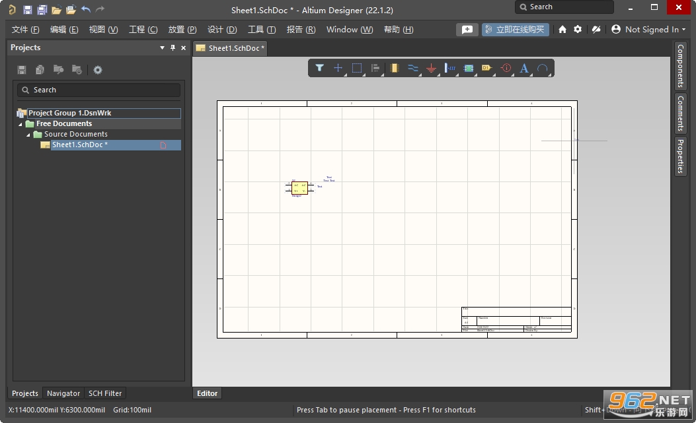Click the Harness/Signal tool icon
Viewport: 696px width, 423px height.
coord(449,68)
